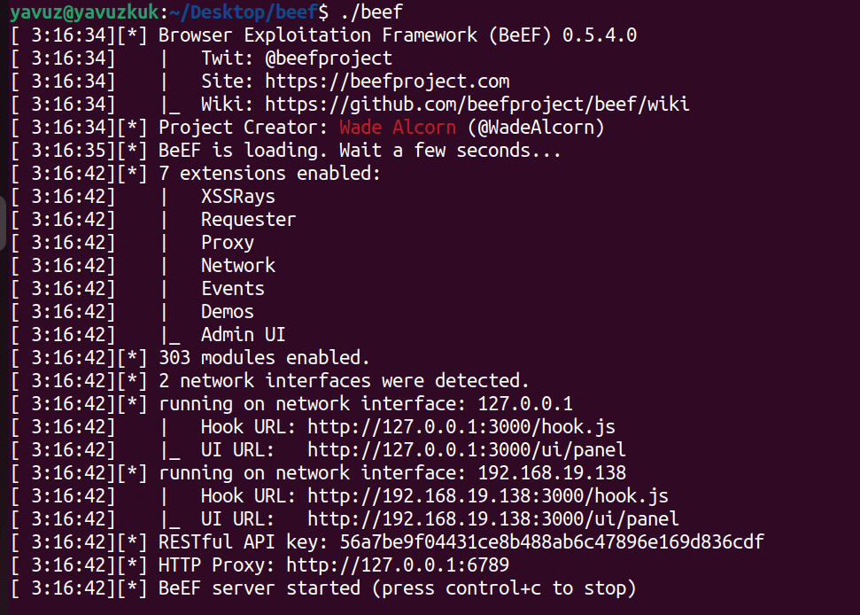Click the ./beef command in prompt
The width and height of the screenshot is (860, 615).
point(371,12)
